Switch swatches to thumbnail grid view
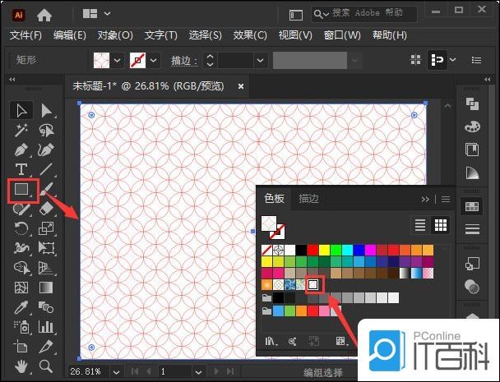This screenshot has height=382, width=500. [441, 225]
